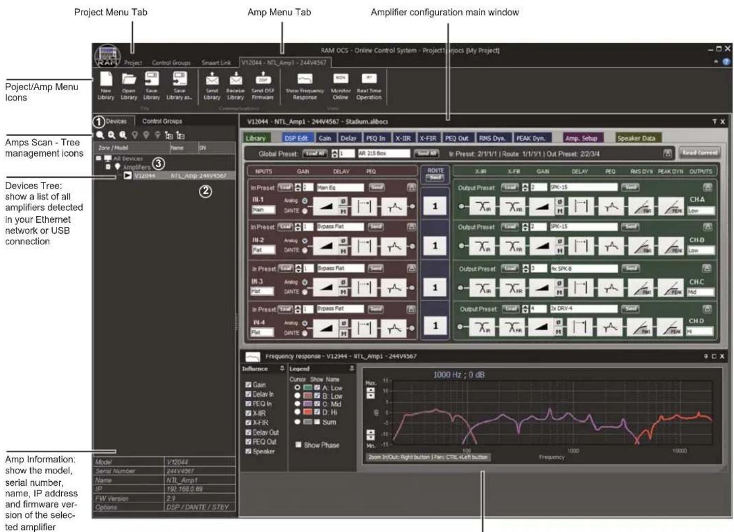This screenshot has width=734, height=532.
Task: Open IN-1 delay block
Action: coord(364,206)
